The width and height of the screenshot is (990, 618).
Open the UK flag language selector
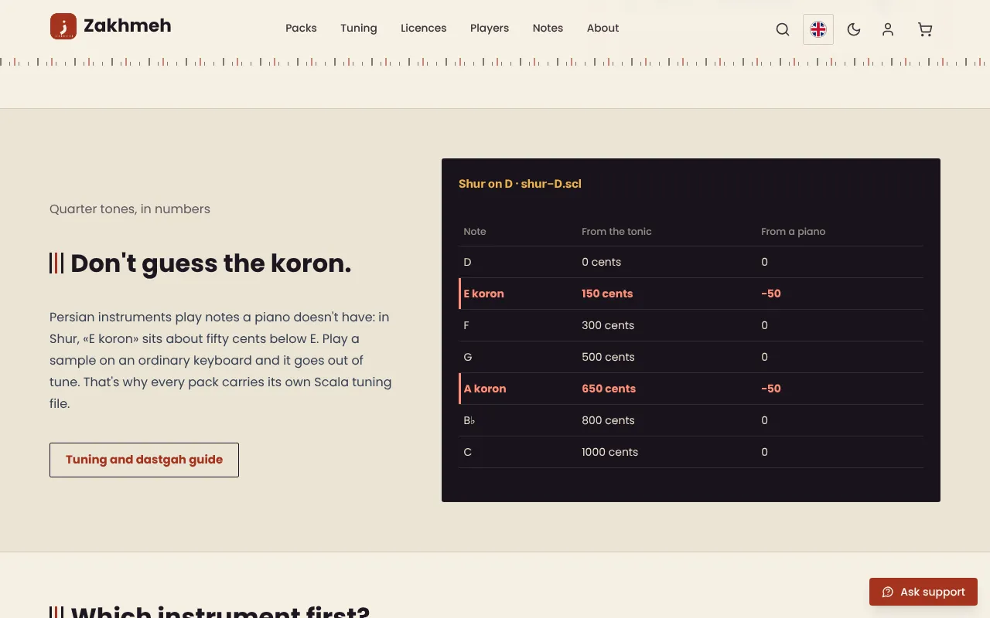point(818,29)
